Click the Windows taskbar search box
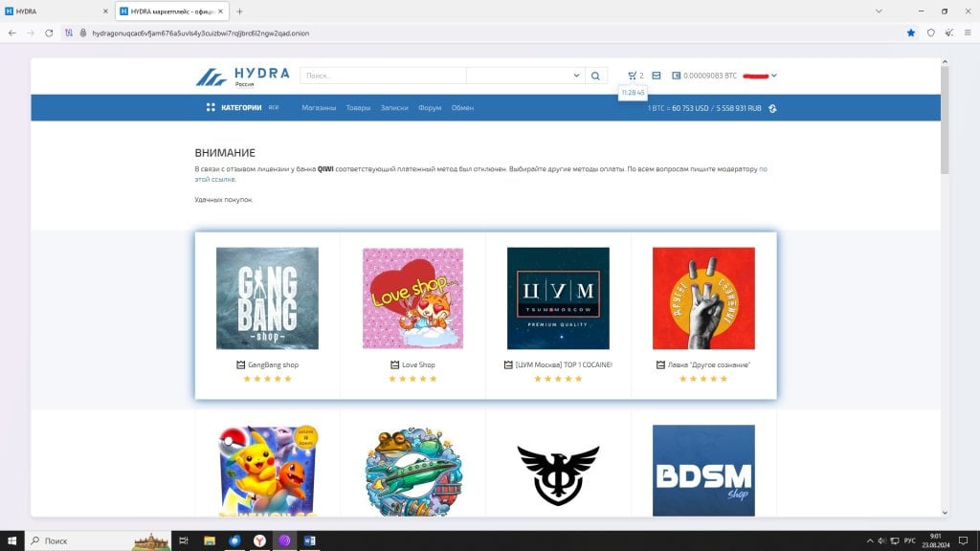 (99, 541)
